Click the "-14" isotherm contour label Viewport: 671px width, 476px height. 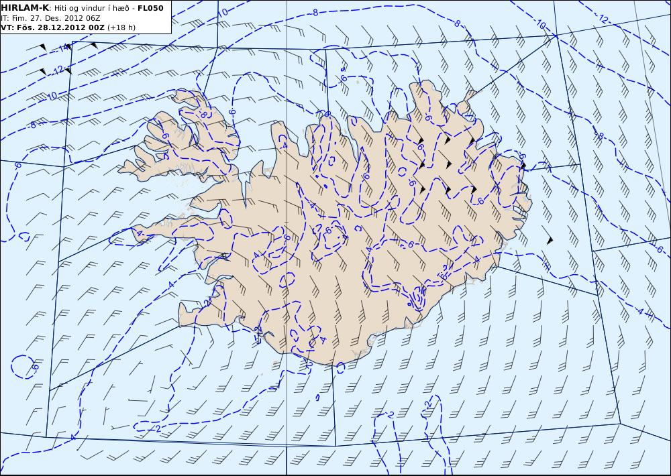62,48
